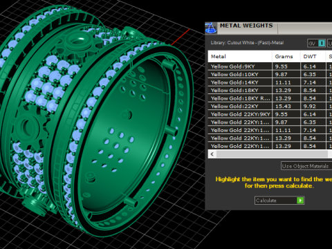Select the Yellow Gold:14KY row

270,82
